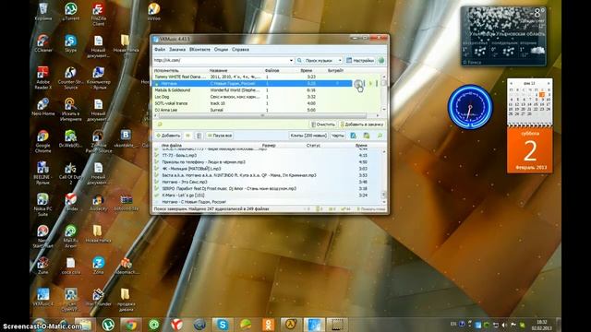
Task: Open the Skype desktop icon
Action: (70, 43)
